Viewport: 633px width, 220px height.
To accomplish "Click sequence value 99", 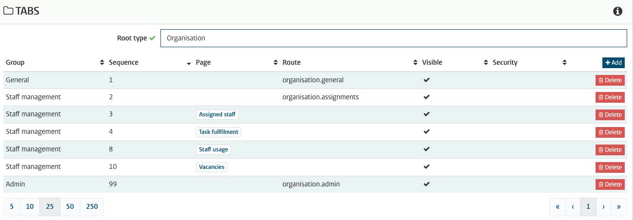I will pyautogui.click(x=113, y=184).
